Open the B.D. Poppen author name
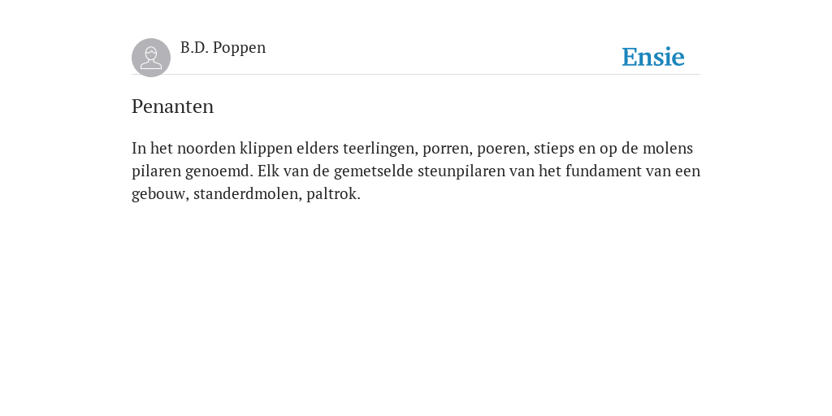 [223, 48]
